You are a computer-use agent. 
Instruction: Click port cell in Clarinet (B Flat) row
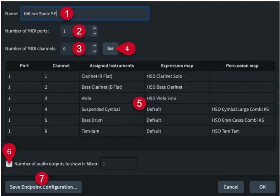point(25,76)
